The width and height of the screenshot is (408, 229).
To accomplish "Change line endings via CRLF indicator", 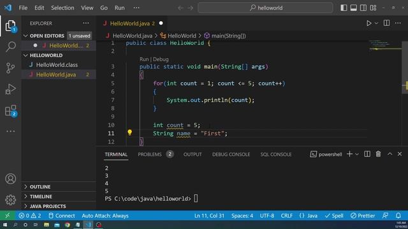I will pyautogui.click(x=287, y=216).
